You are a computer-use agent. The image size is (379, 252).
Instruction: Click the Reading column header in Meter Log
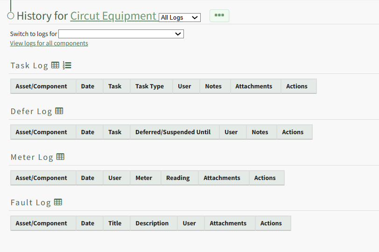[x=178, y=178]
